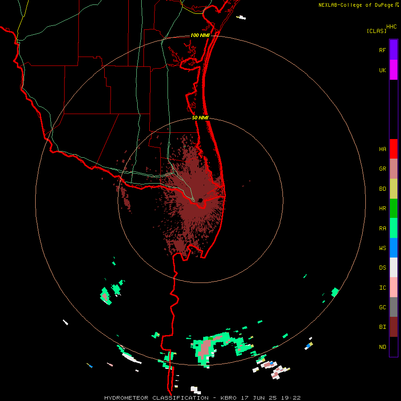
Task: Click the black radar site dot at center
Action: [200, 200]
